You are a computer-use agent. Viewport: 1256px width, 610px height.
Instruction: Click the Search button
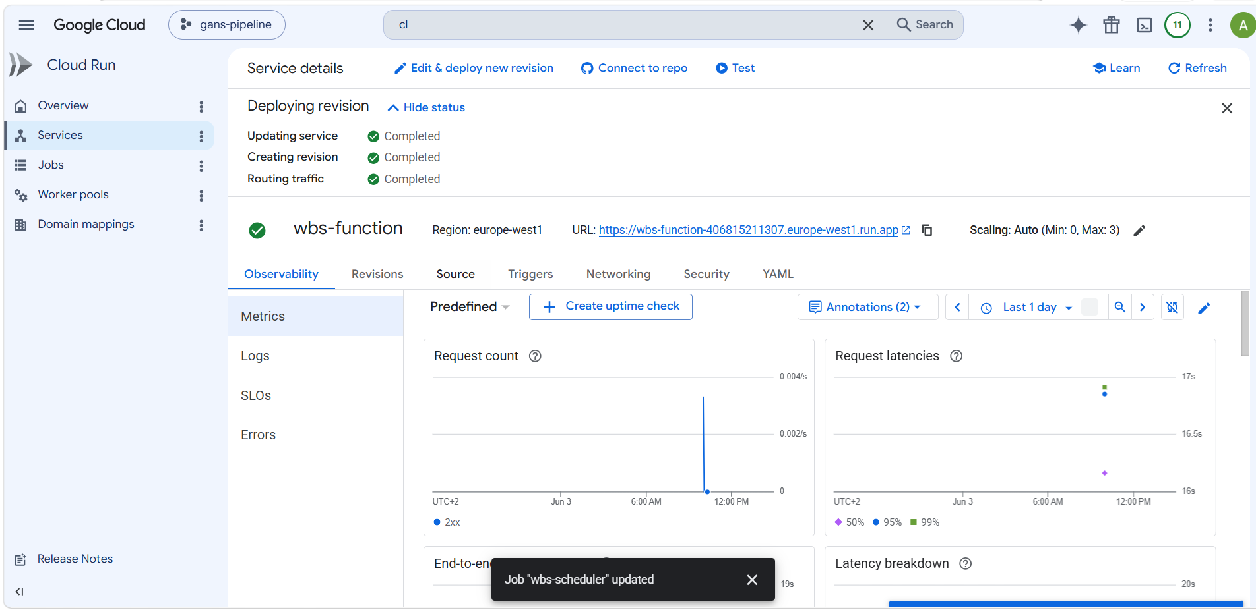925,24
